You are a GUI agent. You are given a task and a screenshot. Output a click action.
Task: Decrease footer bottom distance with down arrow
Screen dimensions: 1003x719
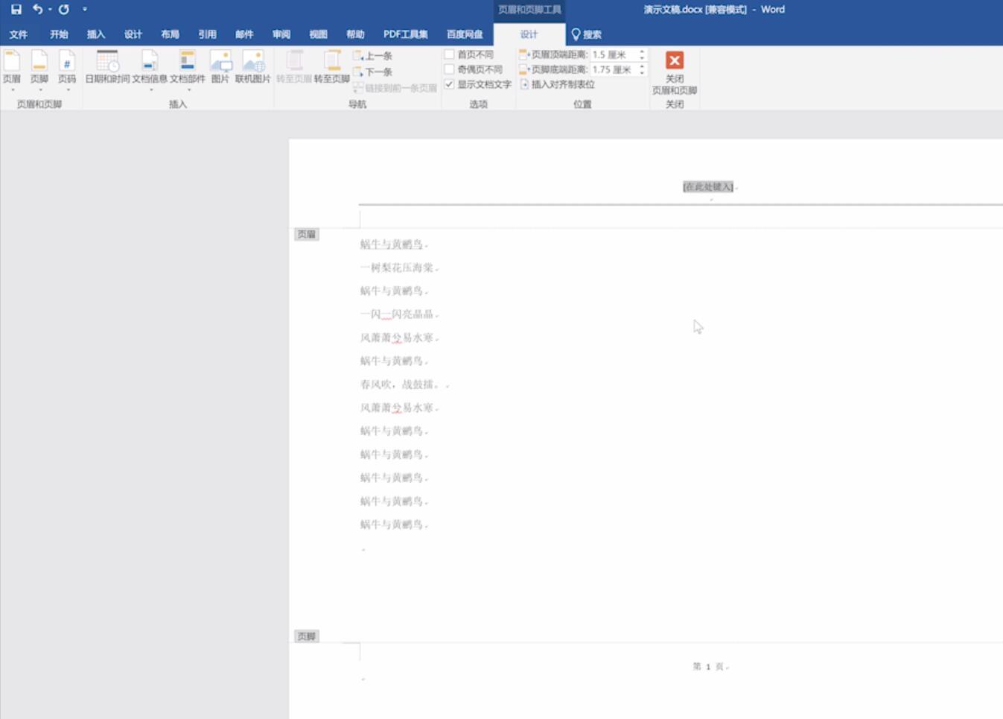point(642,73)
